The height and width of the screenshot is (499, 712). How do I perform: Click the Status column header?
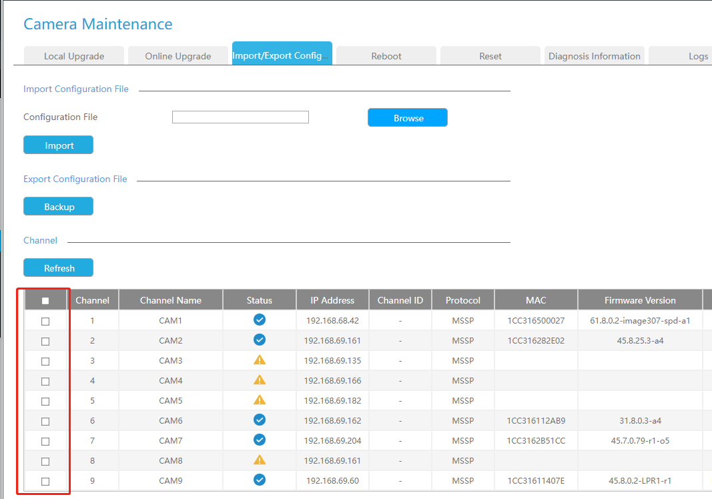(260, 300)
